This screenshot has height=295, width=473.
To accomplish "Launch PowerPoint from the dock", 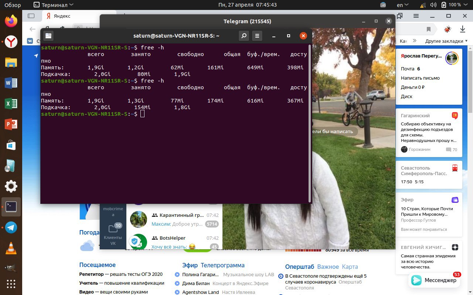I will [11, 124].
